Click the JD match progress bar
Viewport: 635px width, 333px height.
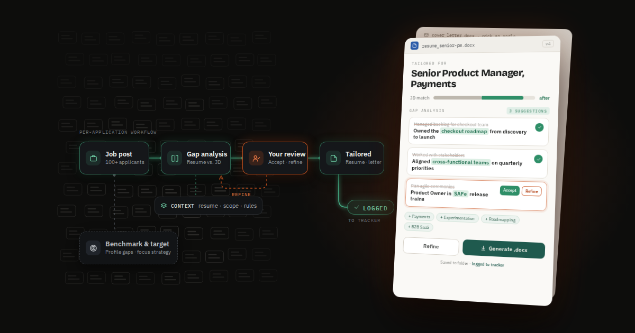(x=484, y=98)
